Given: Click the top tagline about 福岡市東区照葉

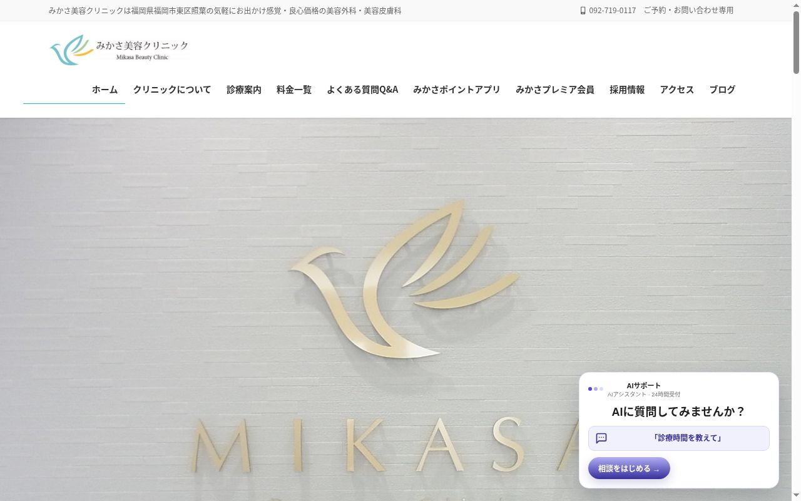Looking at the screenshot, I should pyautogui.click(x=225, y=11).
